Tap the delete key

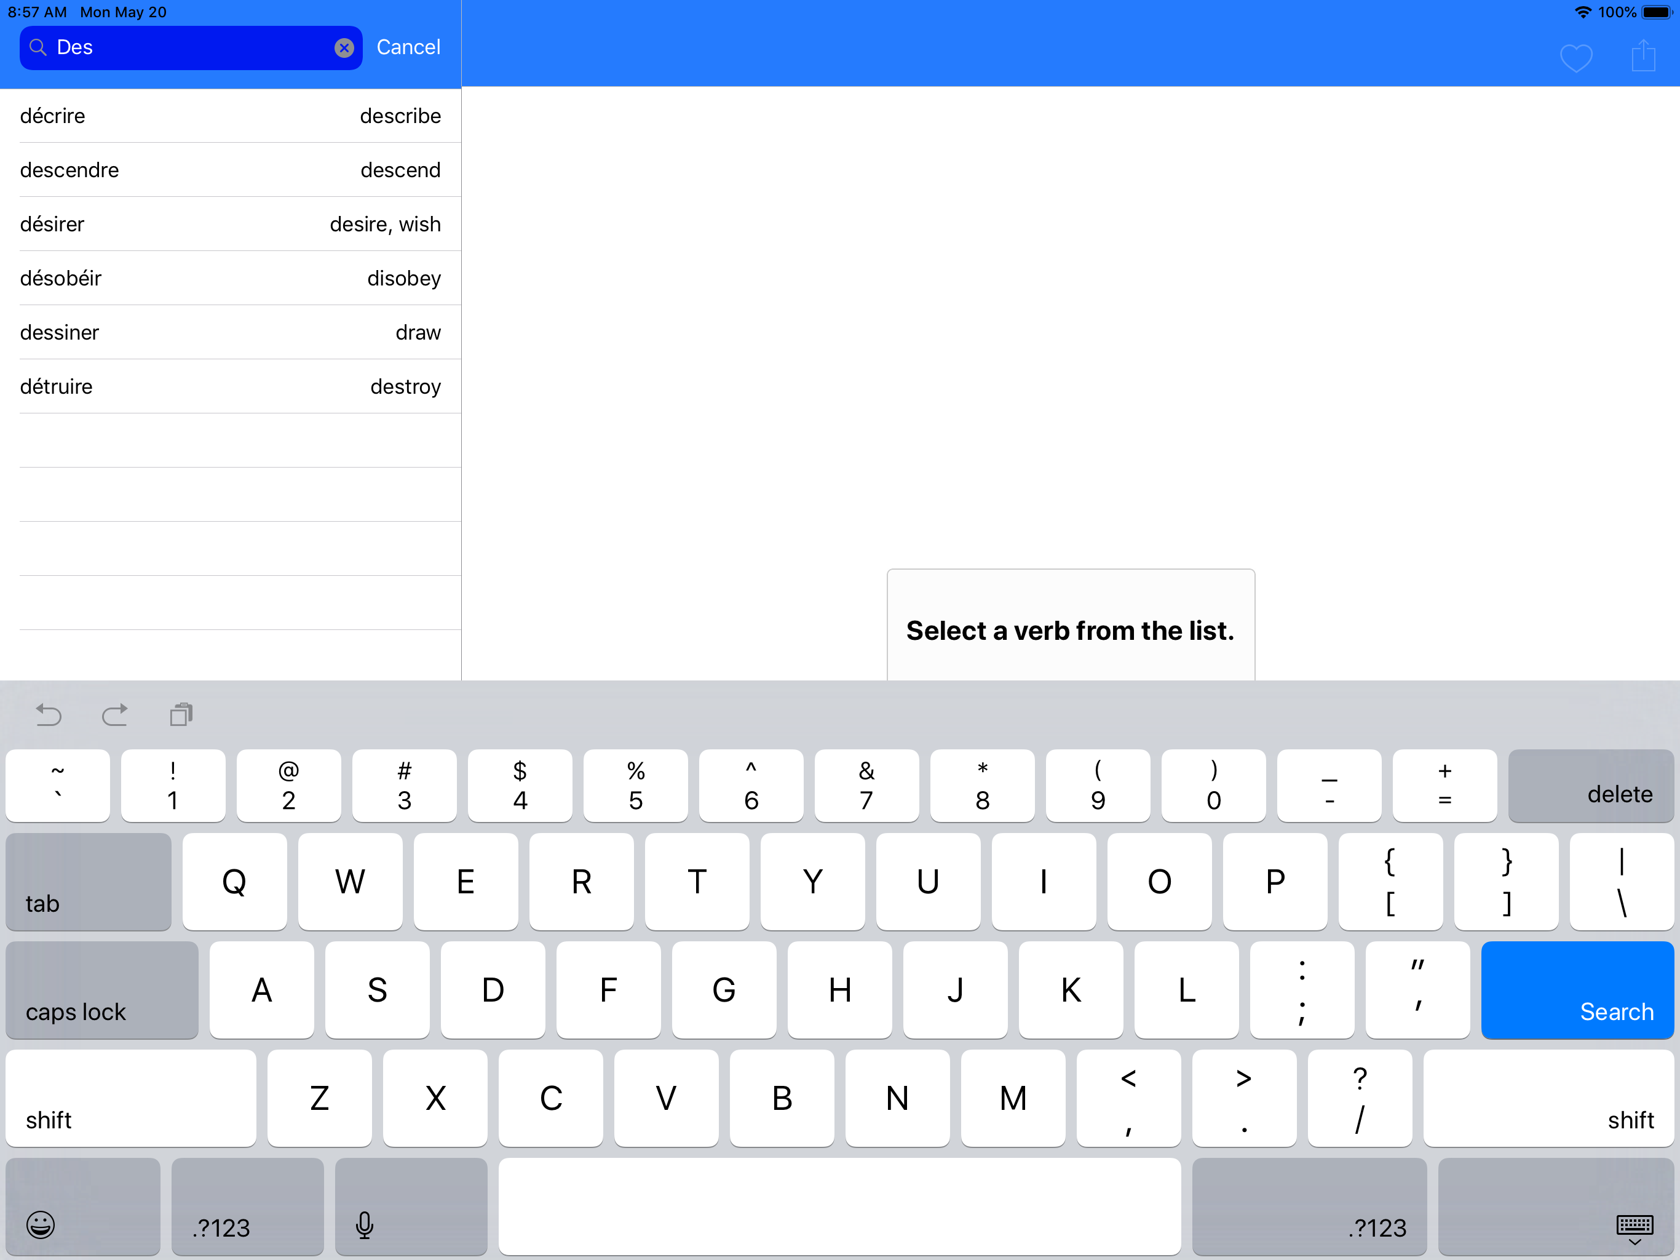1590,786
